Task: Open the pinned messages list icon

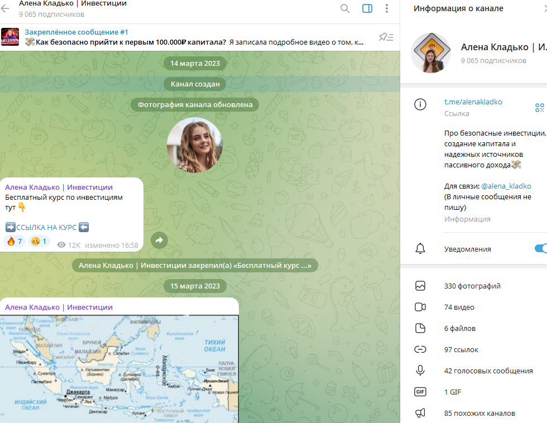Action: point(386,37)
